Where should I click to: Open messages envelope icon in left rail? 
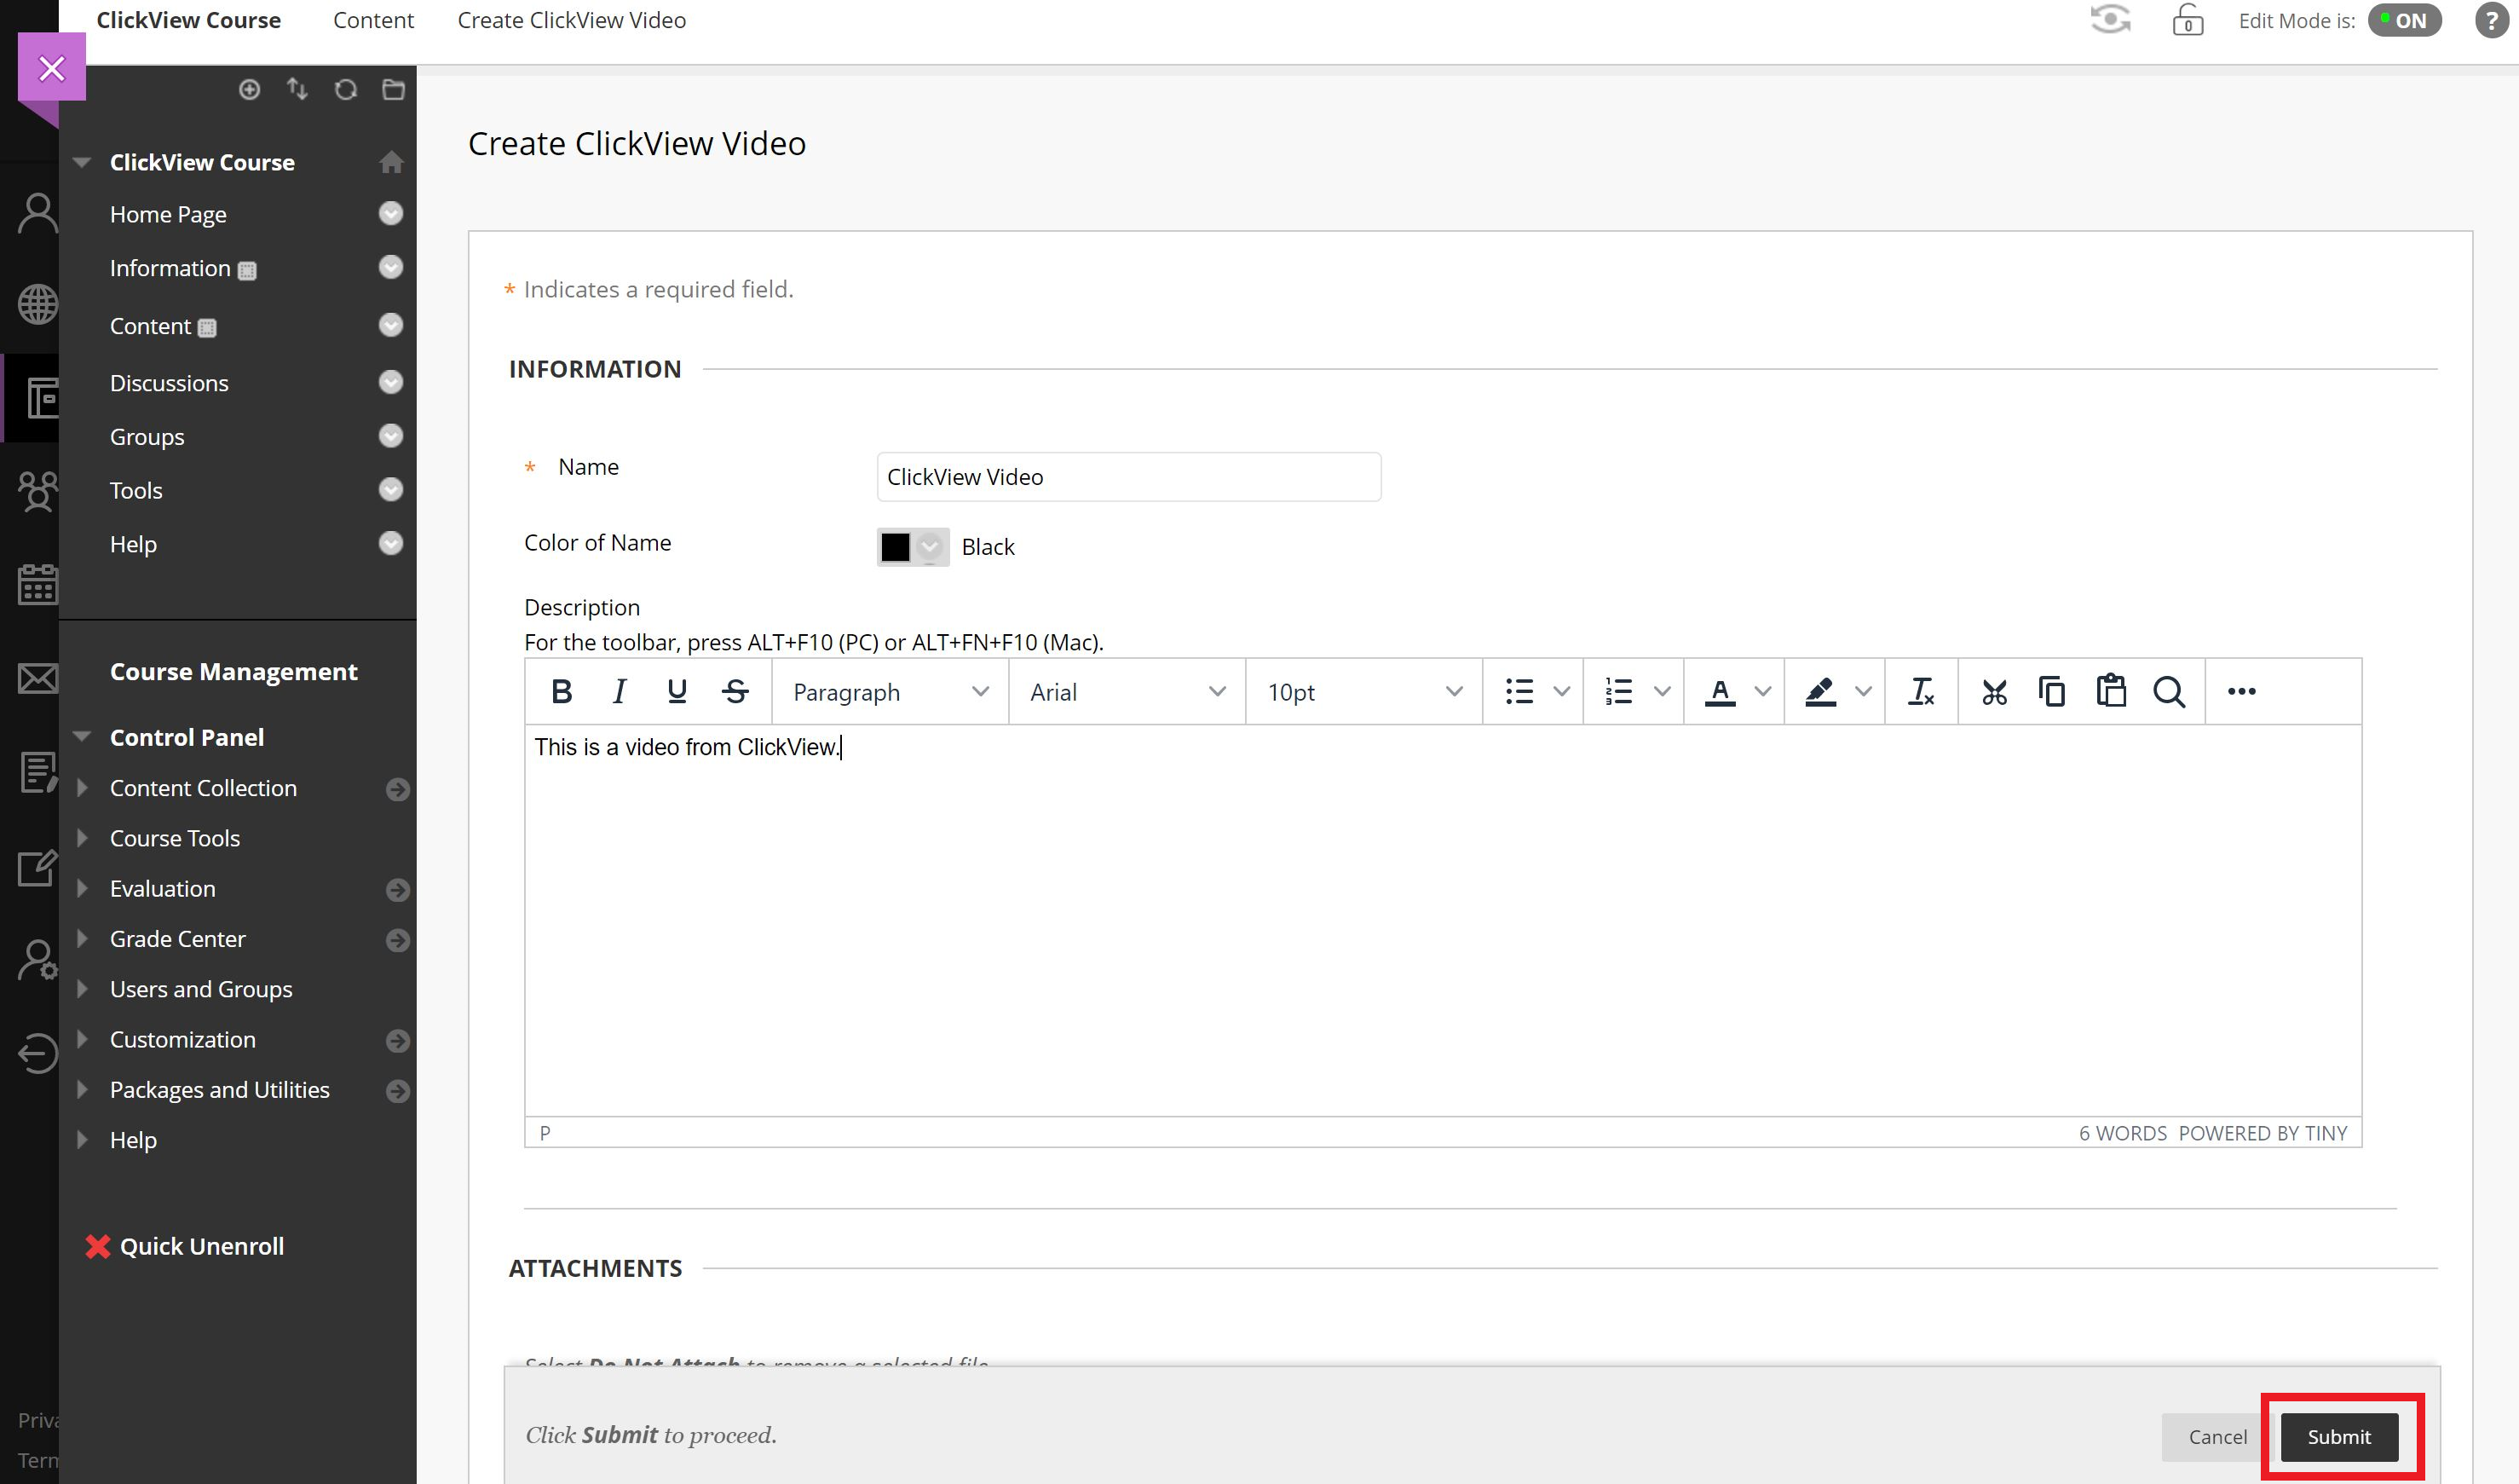pyautogui.click(x=38, y=678)
